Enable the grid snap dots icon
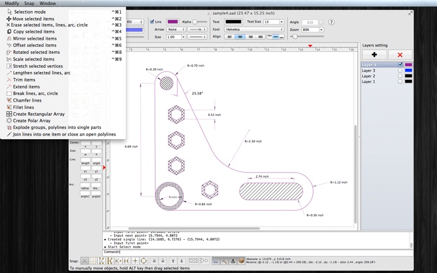Screen dimensions: 437x273 pos(93,261)
